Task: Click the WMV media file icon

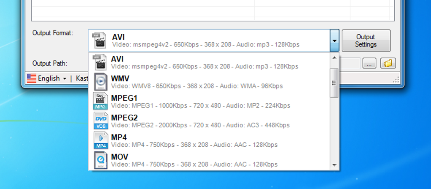Action: (101, 82)
